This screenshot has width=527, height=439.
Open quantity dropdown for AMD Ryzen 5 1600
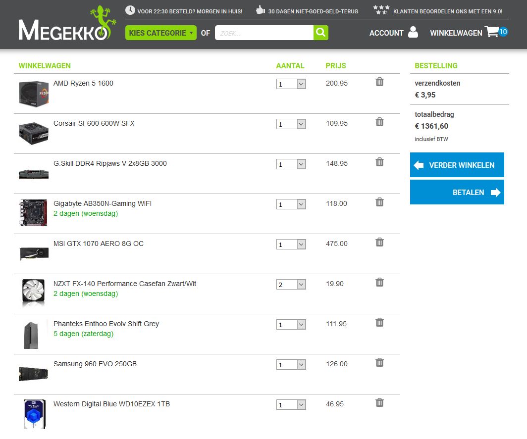point(291,84)
